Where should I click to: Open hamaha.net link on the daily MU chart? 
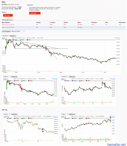pyautogui.click(x=112, y=116)
